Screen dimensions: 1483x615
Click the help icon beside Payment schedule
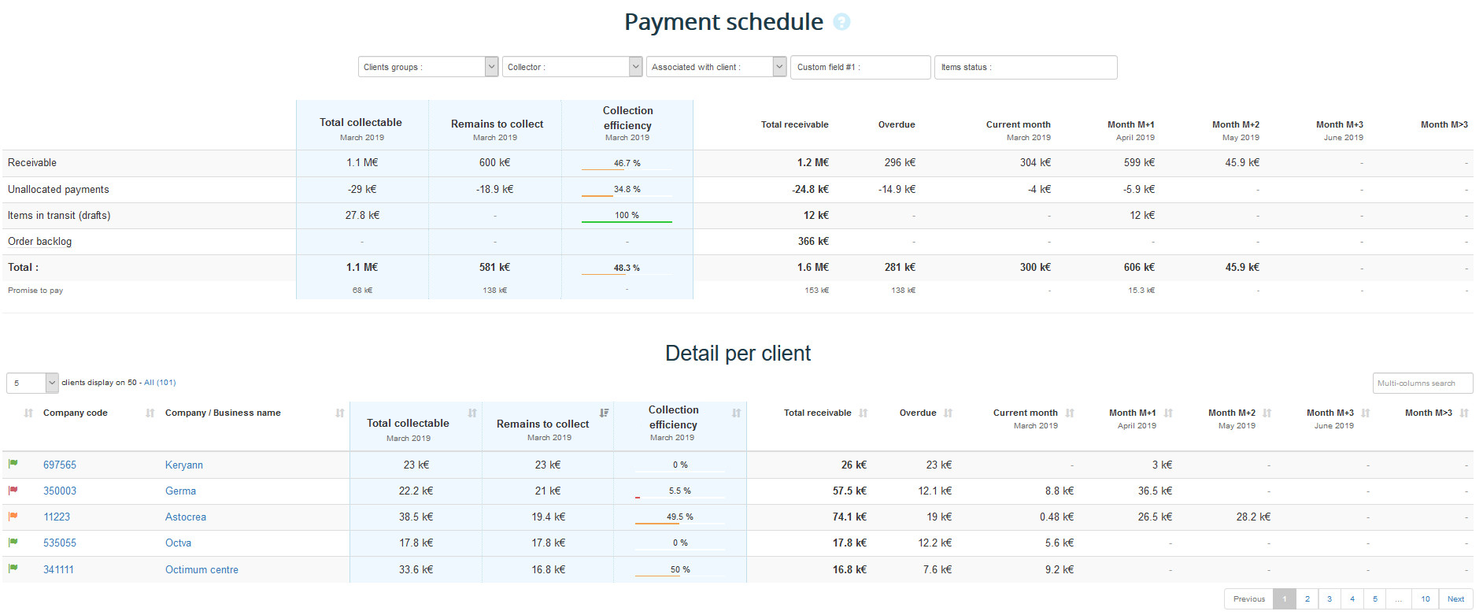click(841, 22)
